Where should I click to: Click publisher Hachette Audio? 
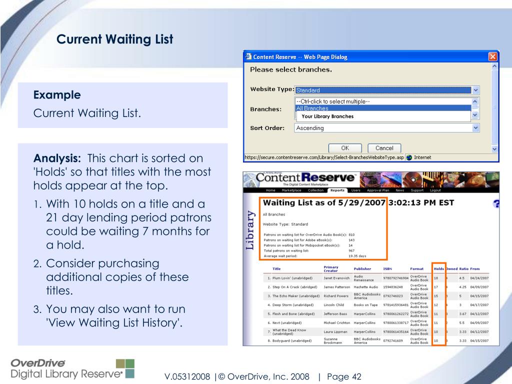point(365,287)
